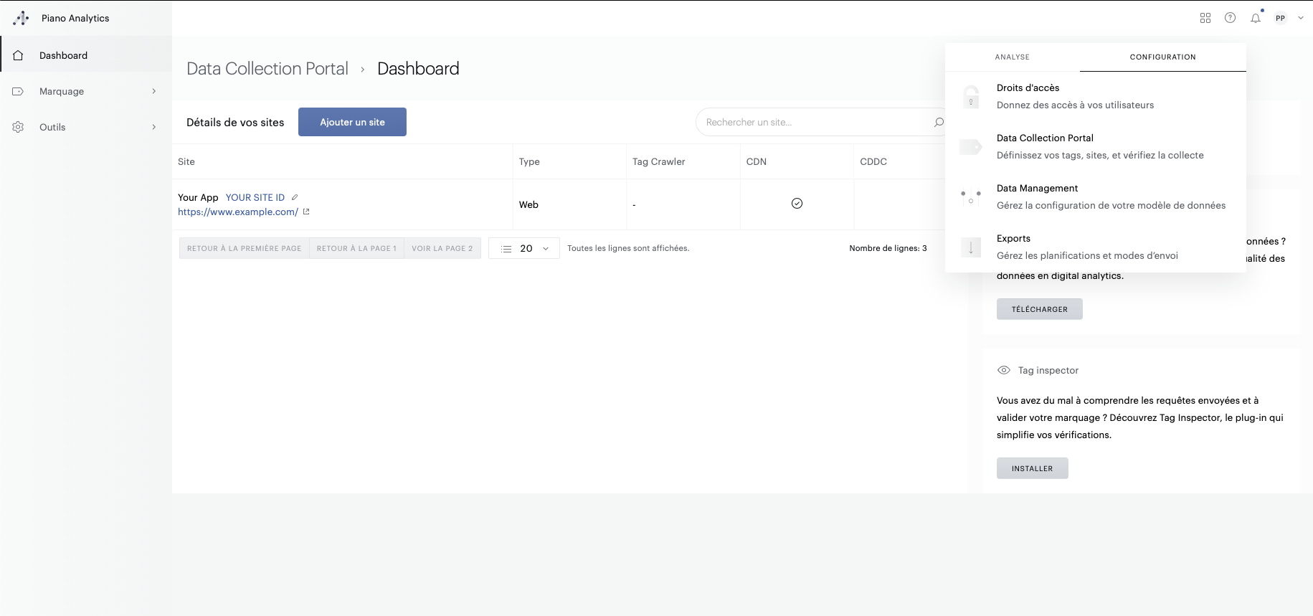Screen dimensions: 1313x616
Task: Select Dashboard in the sidebar
Action: tap(86, 55)
